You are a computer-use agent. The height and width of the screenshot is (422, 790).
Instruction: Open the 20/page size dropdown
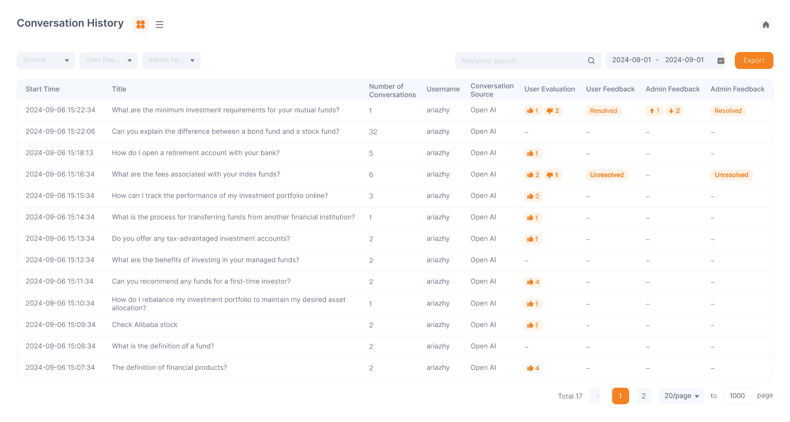click(x=681, y=396)
